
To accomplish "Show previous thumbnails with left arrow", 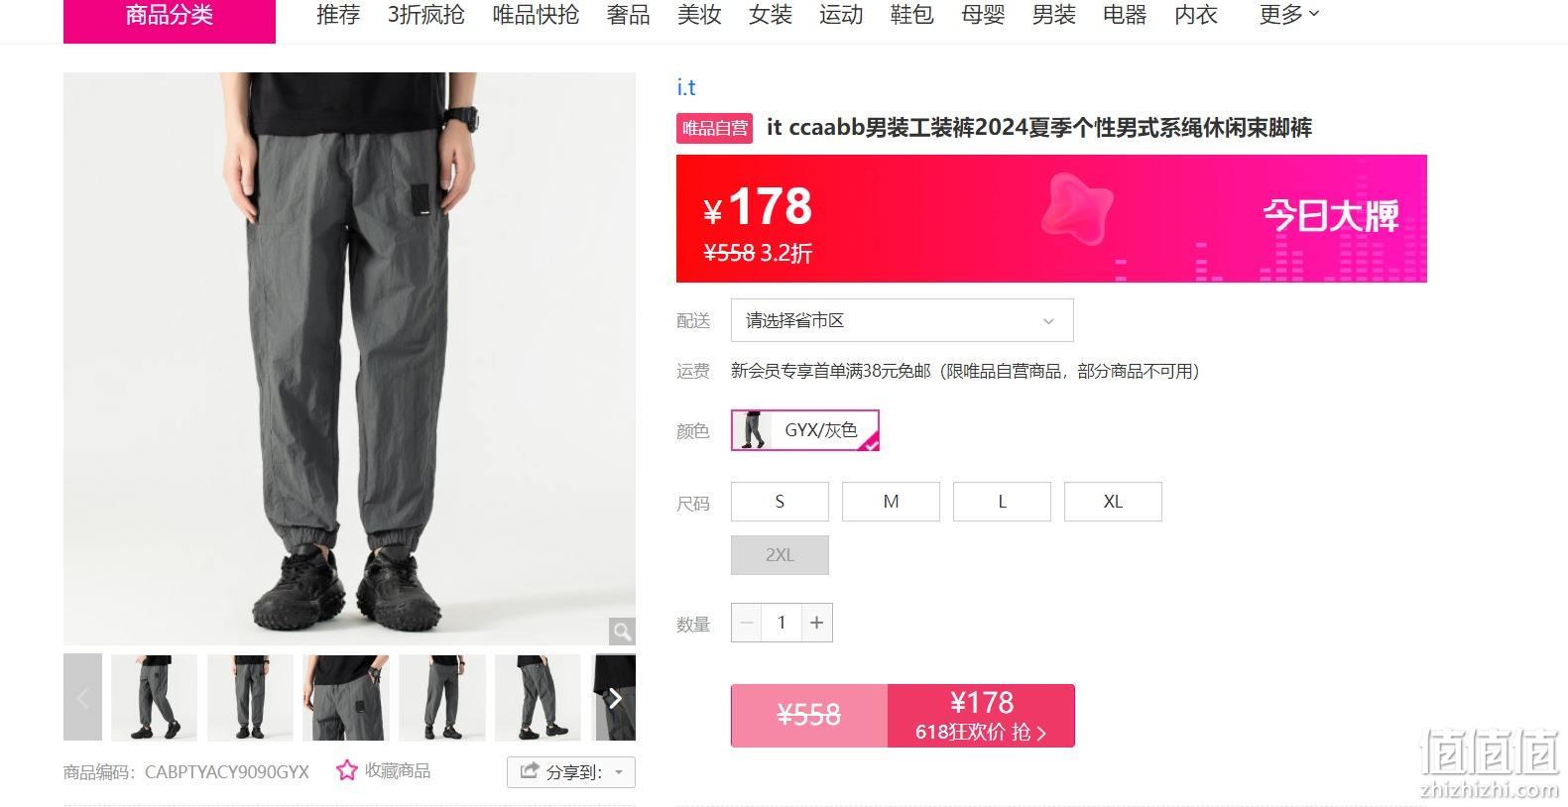I will [82, 698].
